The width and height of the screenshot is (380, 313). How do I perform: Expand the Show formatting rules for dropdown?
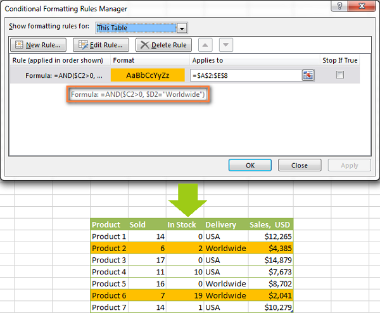coord(183,28)
